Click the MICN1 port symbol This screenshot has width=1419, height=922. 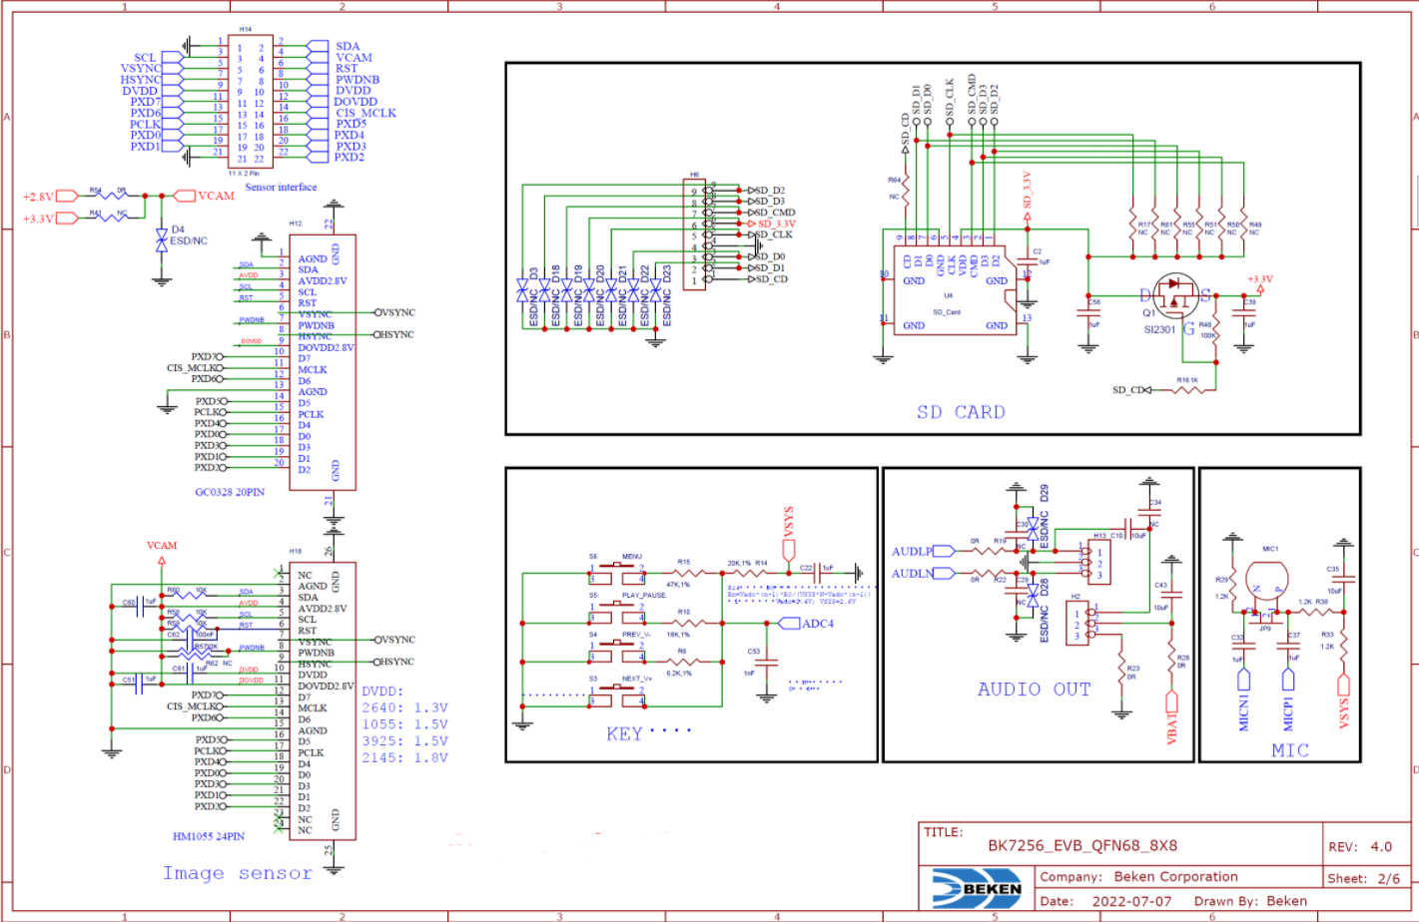point(1244,698)
